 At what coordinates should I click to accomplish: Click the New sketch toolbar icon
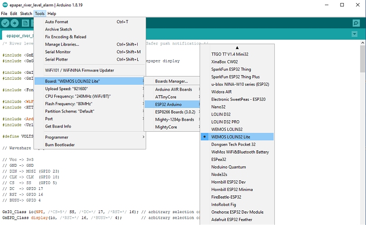pyautogui.click(x=26, y=23)
